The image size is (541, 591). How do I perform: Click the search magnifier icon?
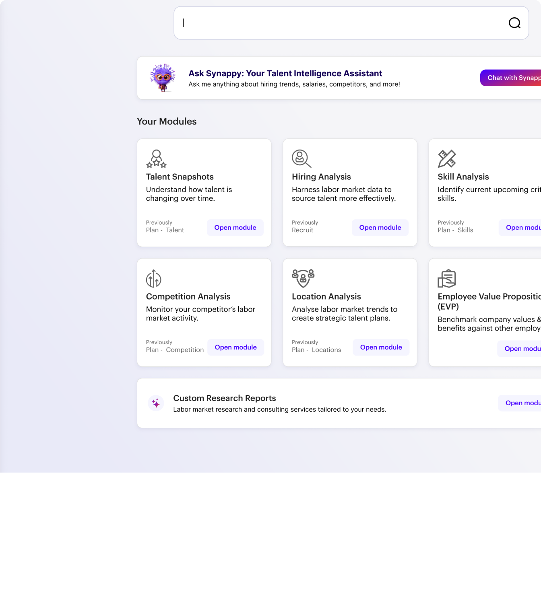tap(514, 23)
